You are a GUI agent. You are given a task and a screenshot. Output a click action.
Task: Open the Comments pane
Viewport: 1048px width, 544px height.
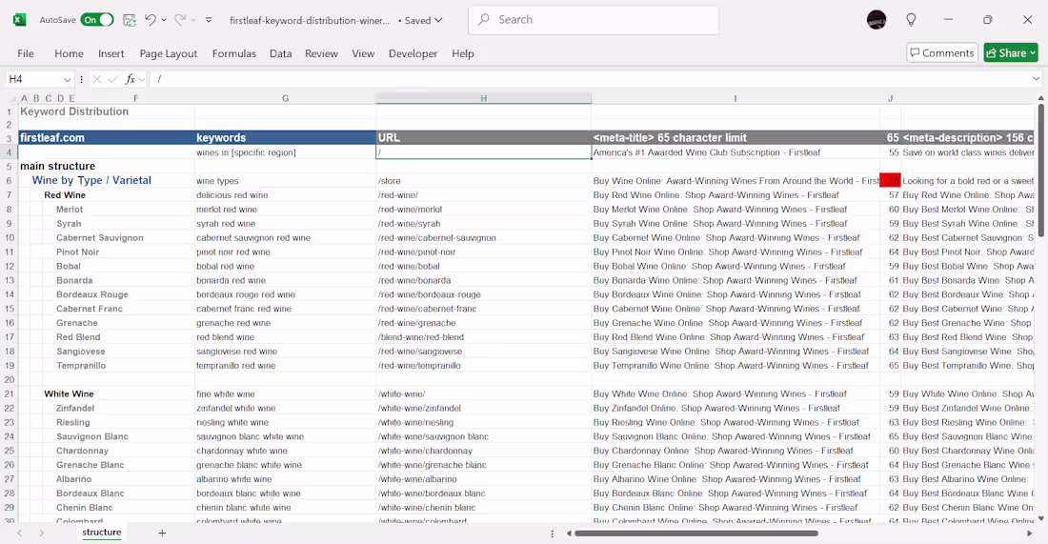(x=941, y=53)
